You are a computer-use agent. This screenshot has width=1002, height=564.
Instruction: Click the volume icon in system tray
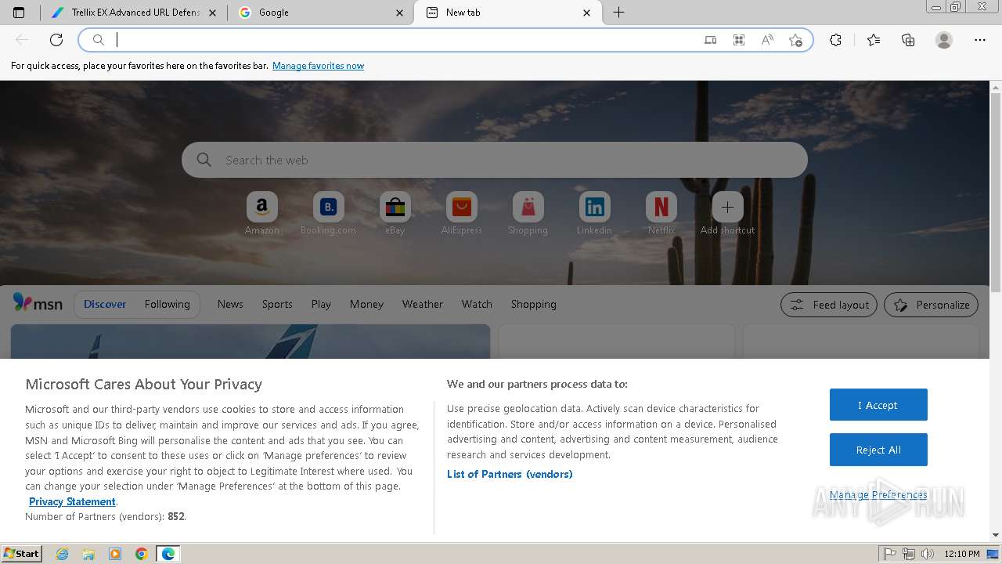(x=928, y=554)
